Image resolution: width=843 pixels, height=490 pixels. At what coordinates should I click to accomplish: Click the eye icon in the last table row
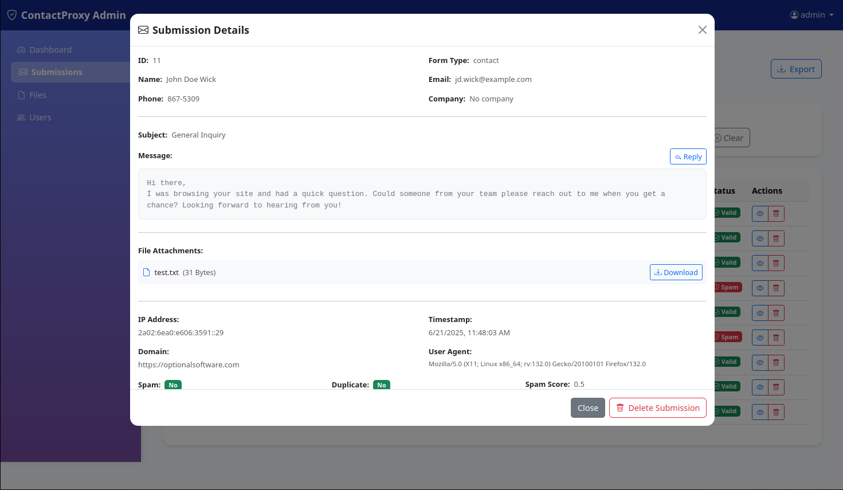(x=760, y=412)
